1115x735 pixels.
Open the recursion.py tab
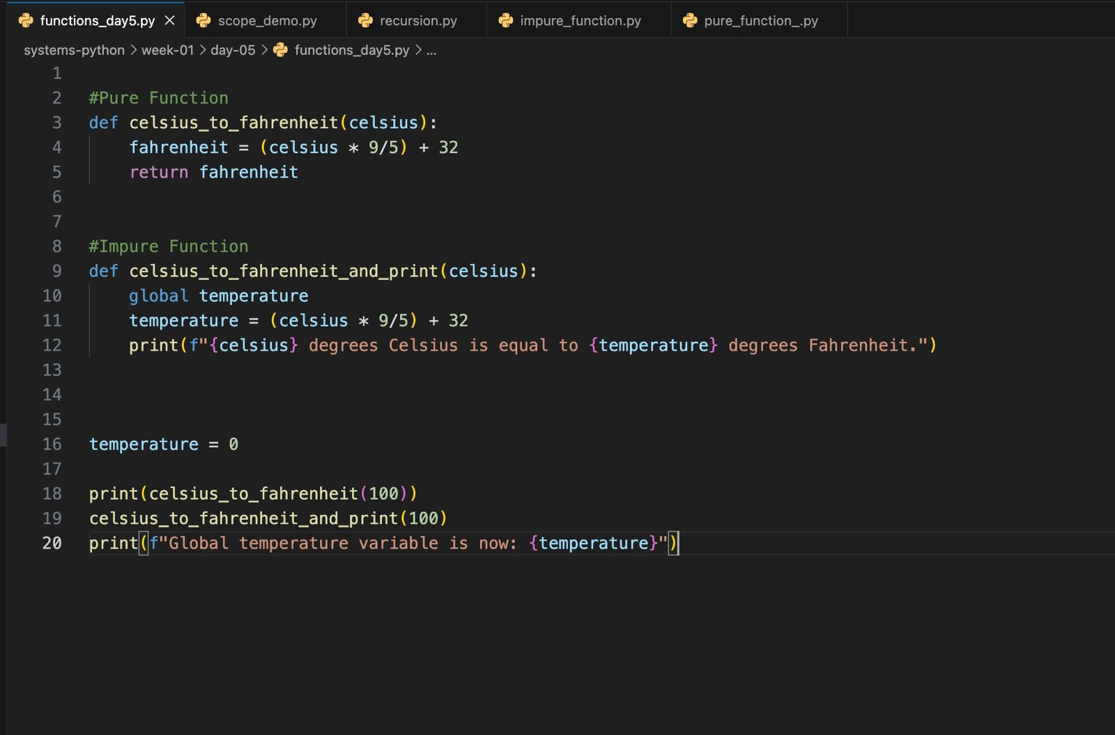(x=418, y=21)
